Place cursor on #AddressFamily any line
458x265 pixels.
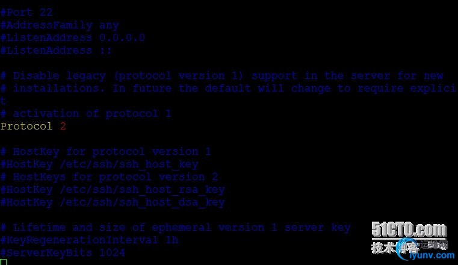pyautogui.click(x=60, y=25)
